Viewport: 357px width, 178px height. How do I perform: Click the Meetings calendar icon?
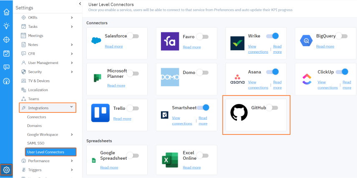point(23,36)
